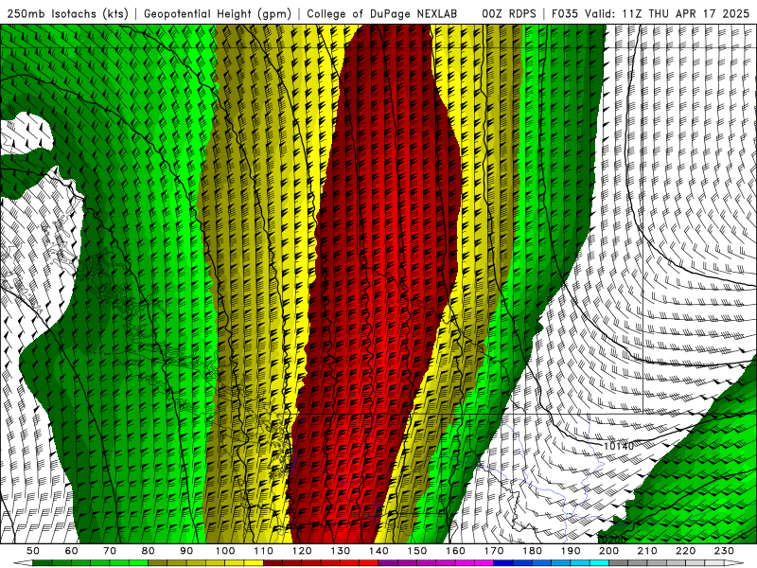This screenshot has width=757, height=568.
Task: Click the legend value 150
Action: 416,551
